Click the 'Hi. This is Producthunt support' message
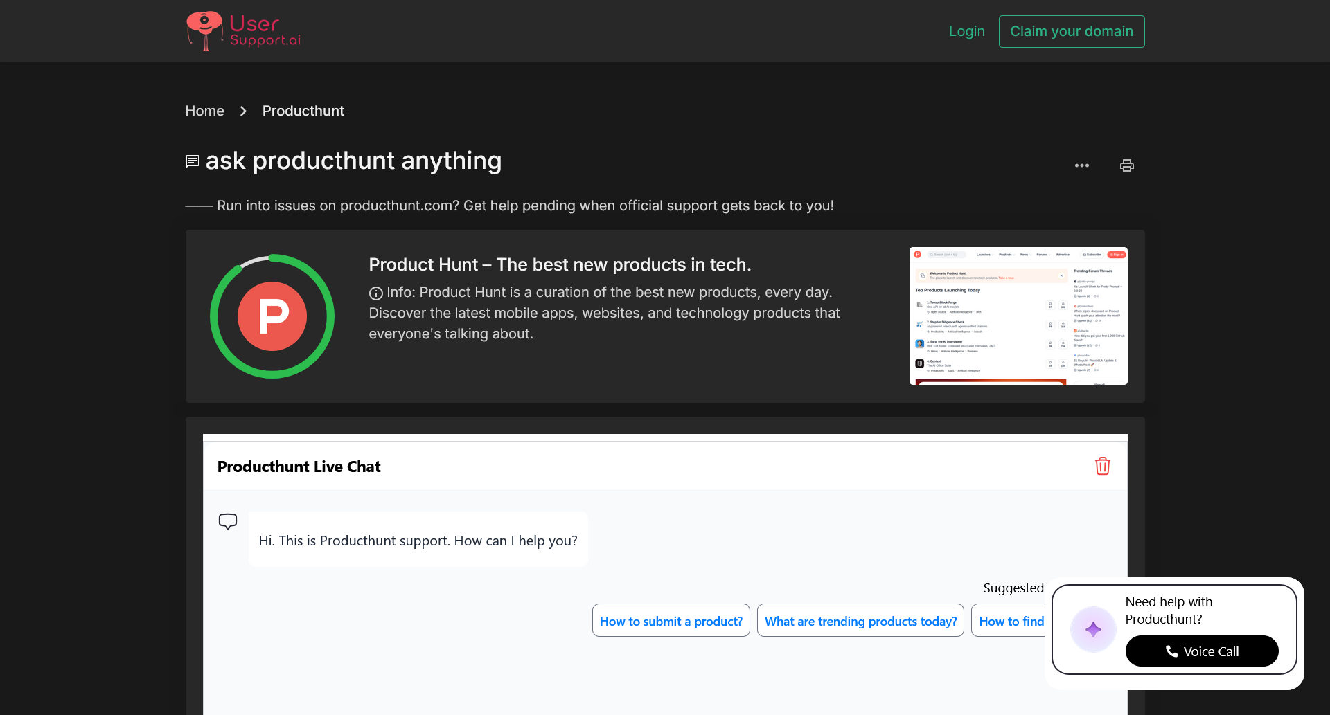The image size is (1330, 715). click(x=418, y=541)
